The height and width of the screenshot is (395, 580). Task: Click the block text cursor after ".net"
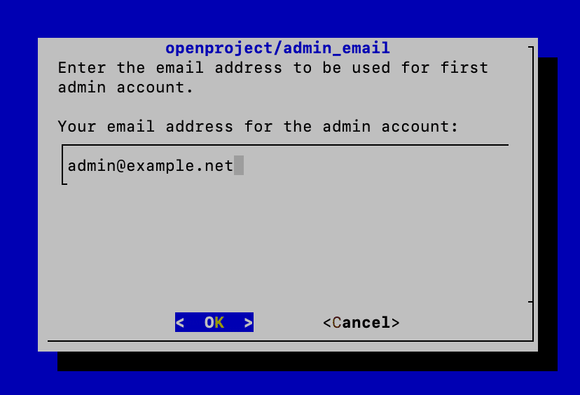(x=239, y=165)
